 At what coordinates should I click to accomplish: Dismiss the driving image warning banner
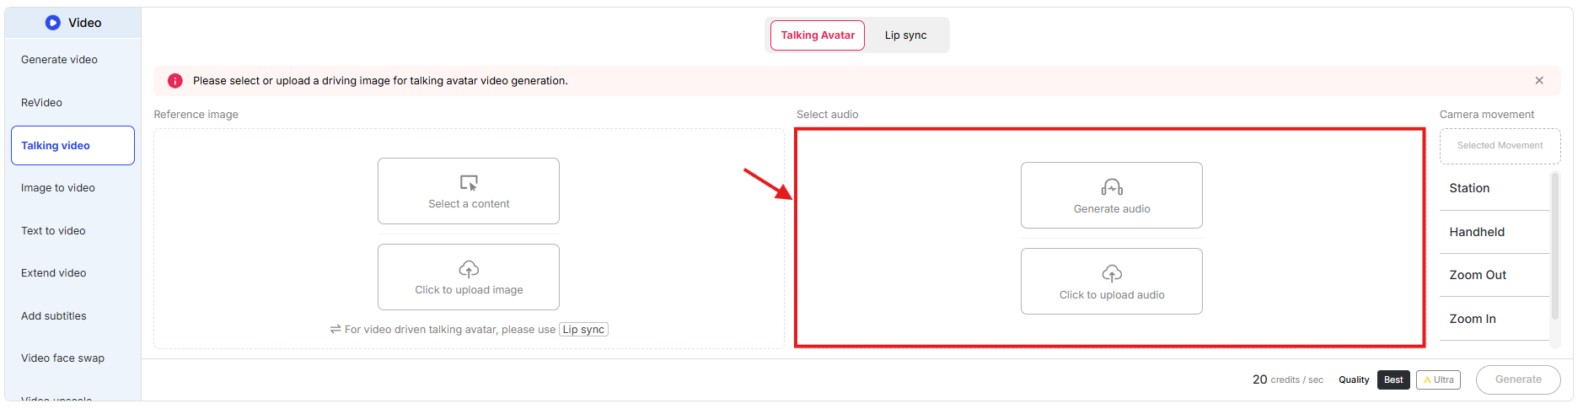coord(1538,81)
